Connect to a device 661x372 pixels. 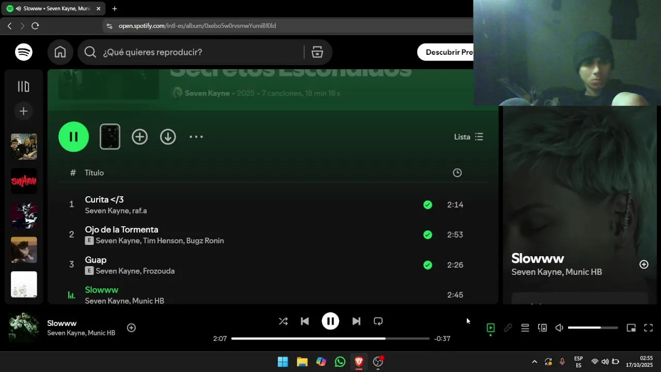point(542,328)
